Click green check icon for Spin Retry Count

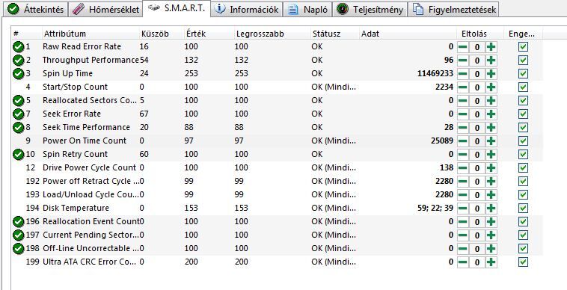(x=18, y=155)
